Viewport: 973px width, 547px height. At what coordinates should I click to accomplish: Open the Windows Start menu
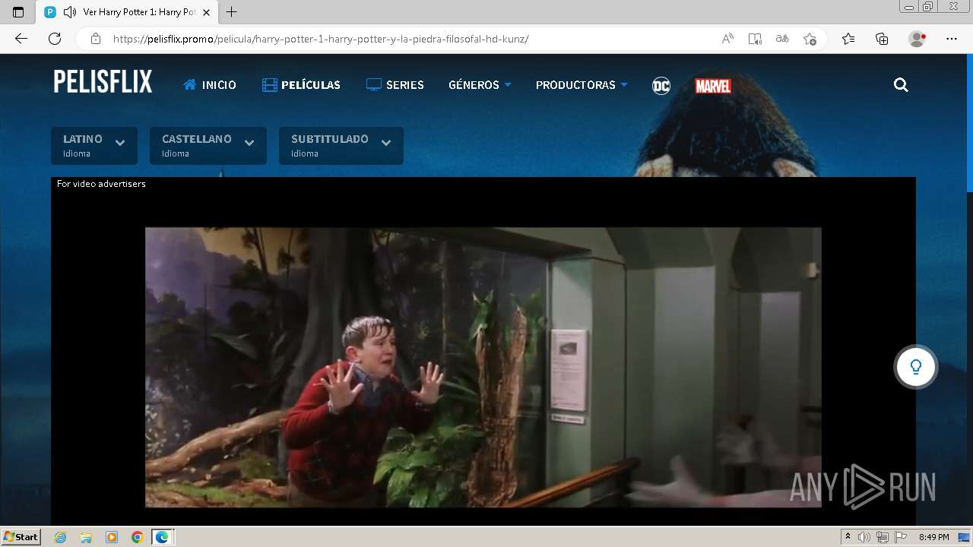click(21, 536)
